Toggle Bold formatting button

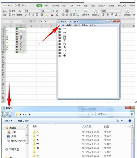26,15
